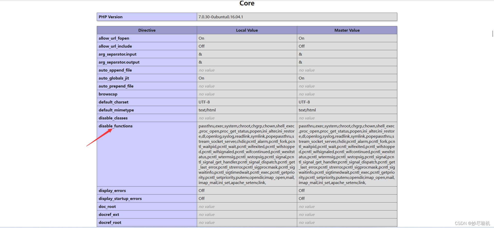Select the arg_separator.input directive
The image size is (494, 228).
pos(118,54)
